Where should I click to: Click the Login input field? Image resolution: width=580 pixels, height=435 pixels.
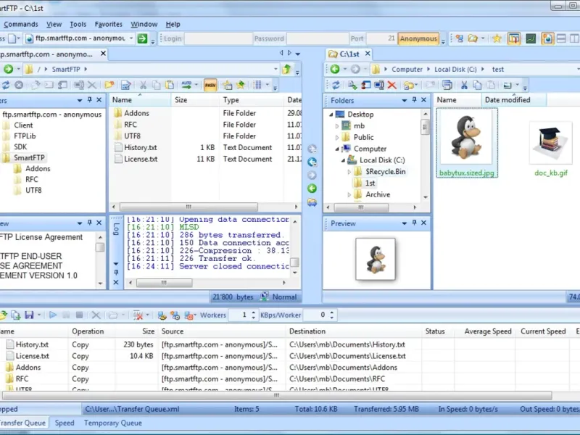click(x=218, y=38)
